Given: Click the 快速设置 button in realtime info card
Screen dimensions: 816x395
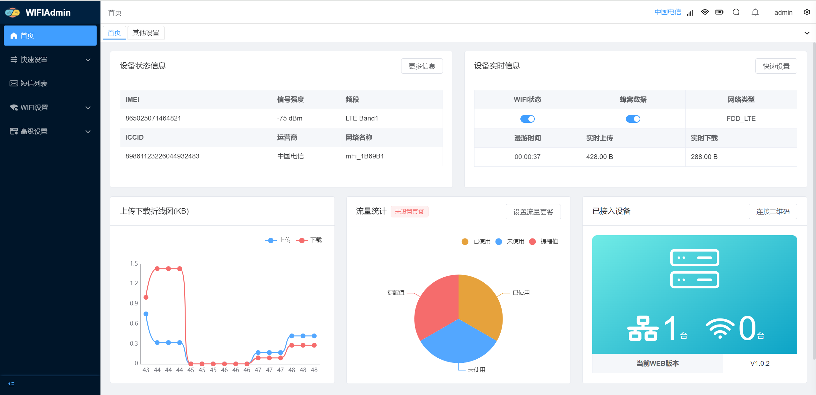Looking at the screenshot, I should coord(776,66).
